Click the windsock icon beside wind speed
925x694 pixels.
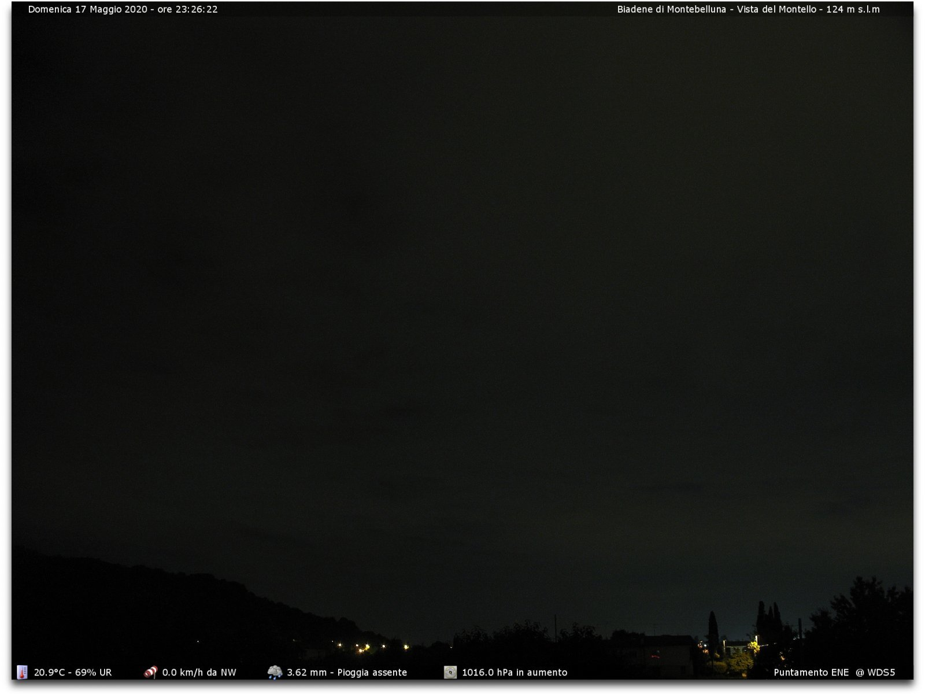pyautogui.click(x=150, y=672)
